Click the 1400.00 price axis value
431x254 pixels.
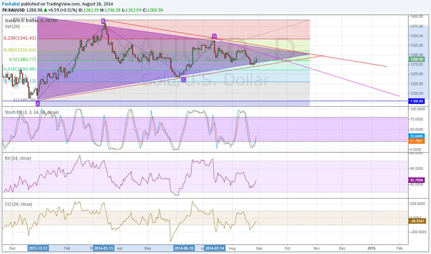pos(417,17)
